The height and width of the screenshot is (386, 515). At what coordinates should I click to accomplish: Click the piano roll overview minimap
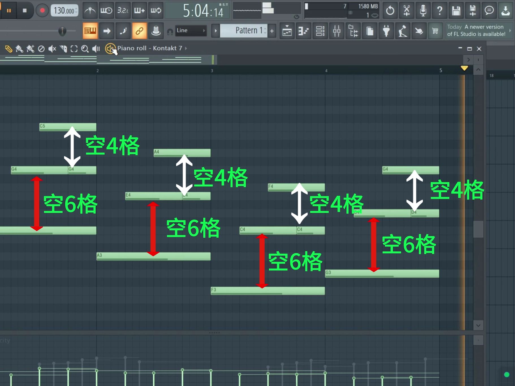[x=109, y=60]
